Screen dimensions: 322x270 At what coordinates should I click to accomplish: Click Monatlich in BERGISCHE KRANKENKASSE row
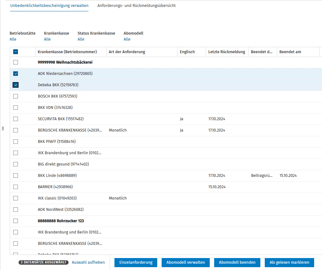[118, 130]
